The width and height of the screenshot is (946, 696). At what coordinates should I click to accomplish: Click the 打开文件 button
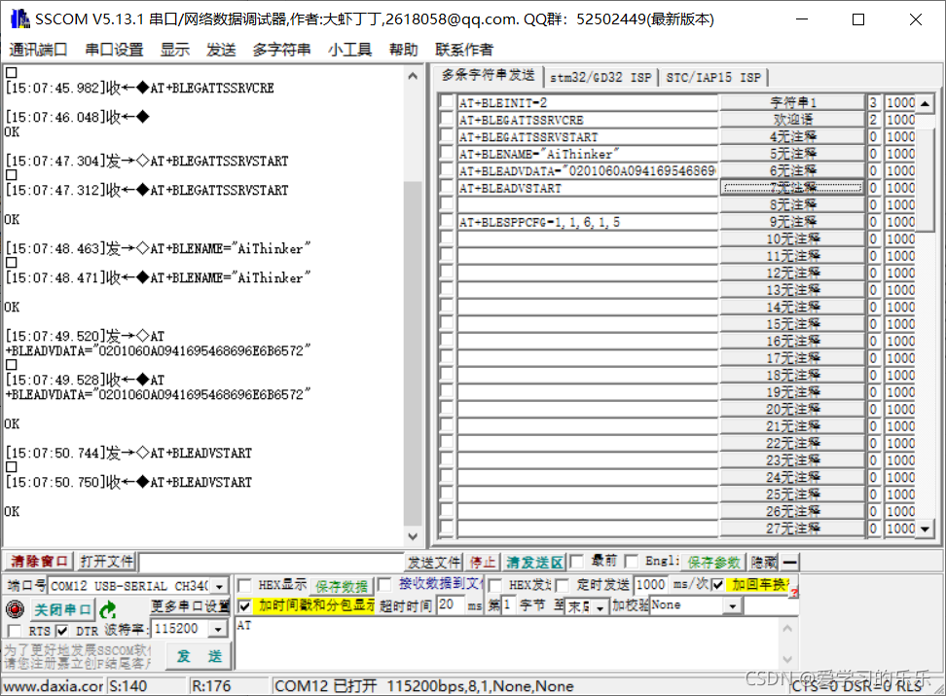107,562
